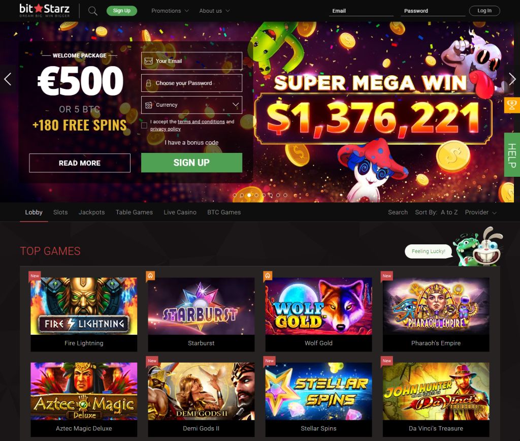
Task: Select the last carousel pagination dot
Action: coord(285,195)
